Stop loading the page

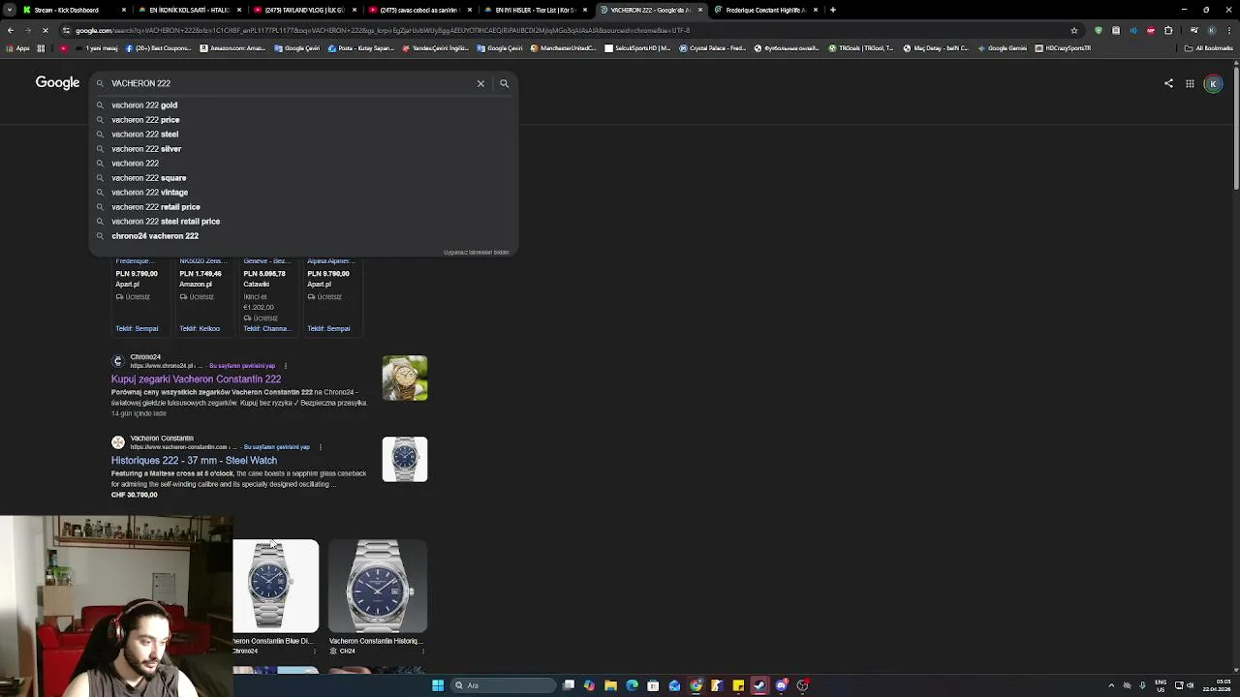[x=45, y=30]
